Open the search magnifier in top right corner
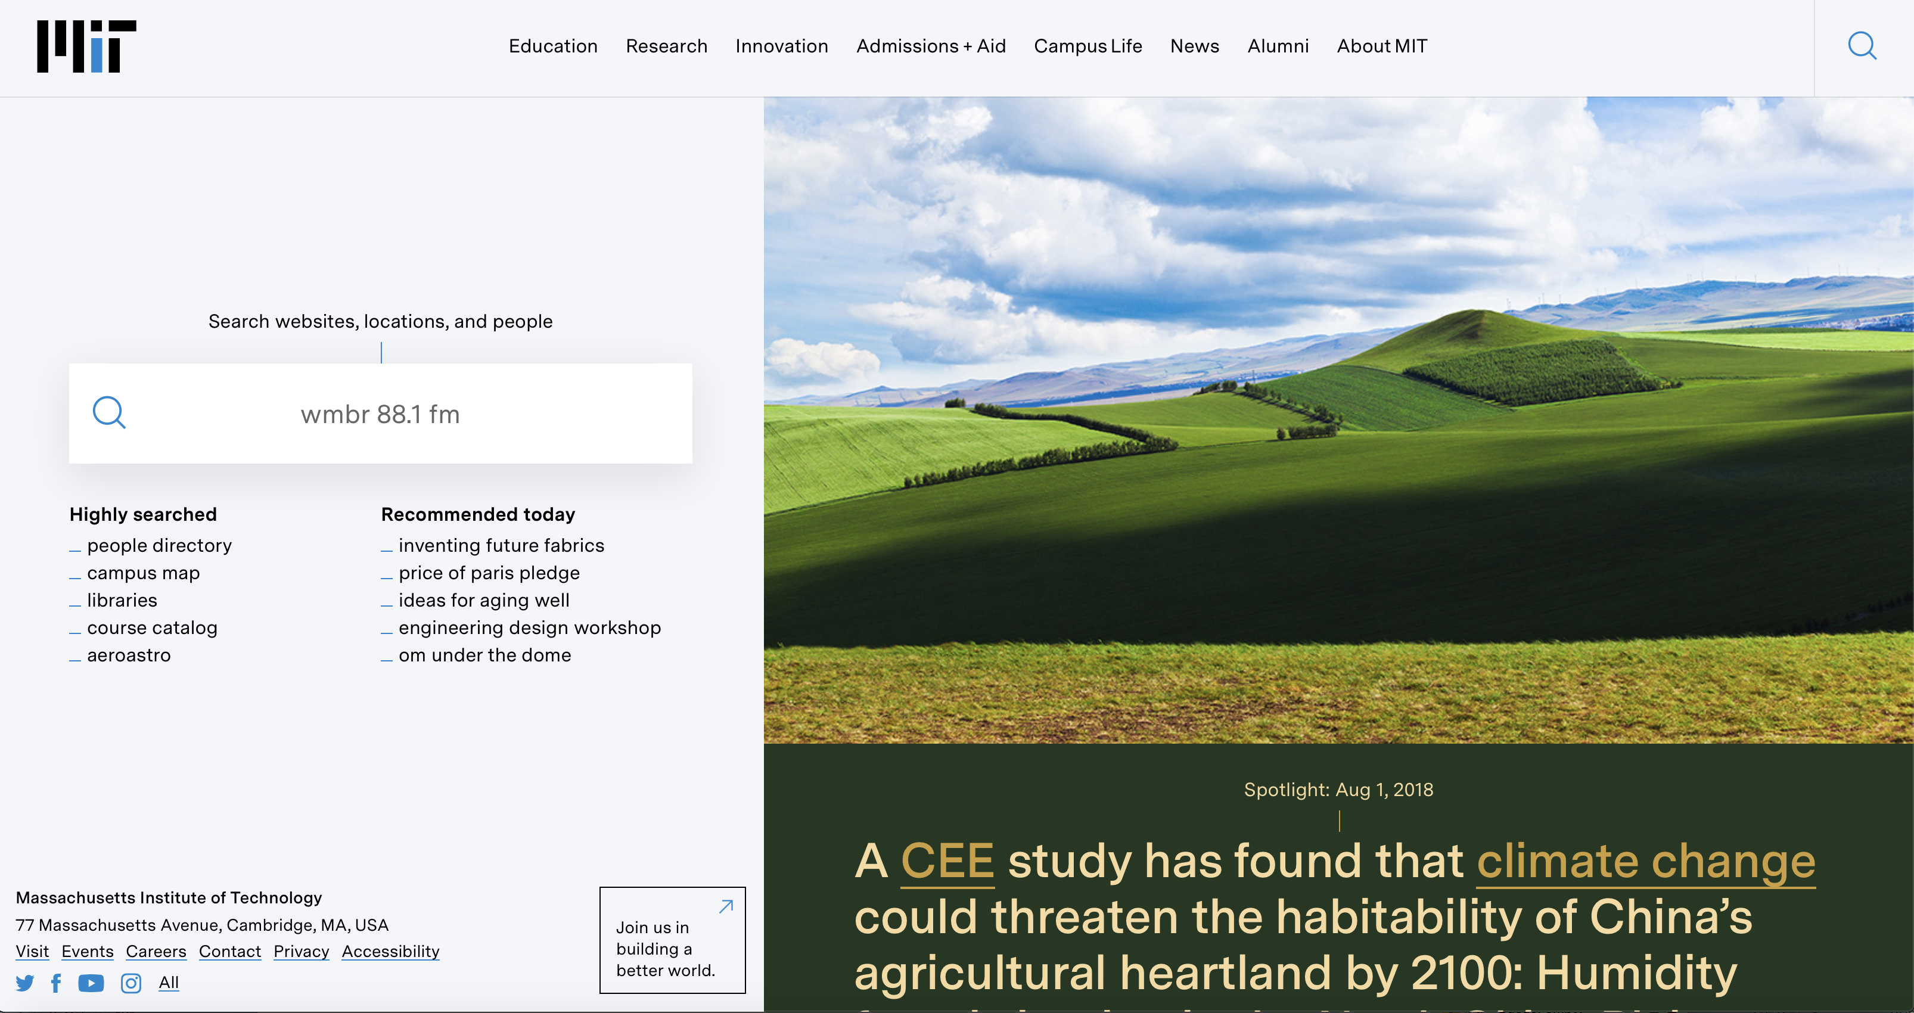This screenshot has height=1013, width=1914. pyautogui.click(x=1863, y=46)
